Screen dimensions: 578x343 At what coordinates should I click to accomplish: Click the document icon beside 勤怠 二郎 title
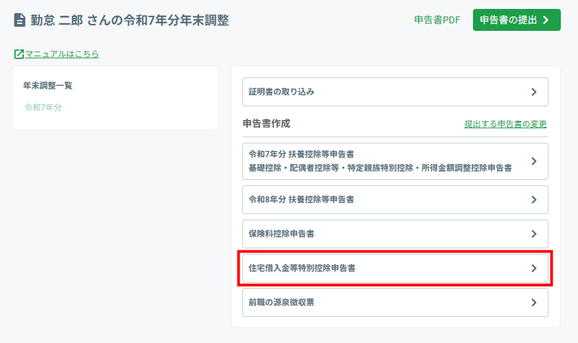[19, 20]
